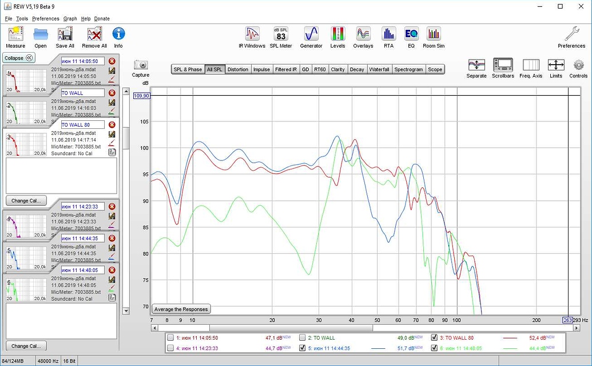Open the Graph Controls gear menu

click(x=578, y=65)
